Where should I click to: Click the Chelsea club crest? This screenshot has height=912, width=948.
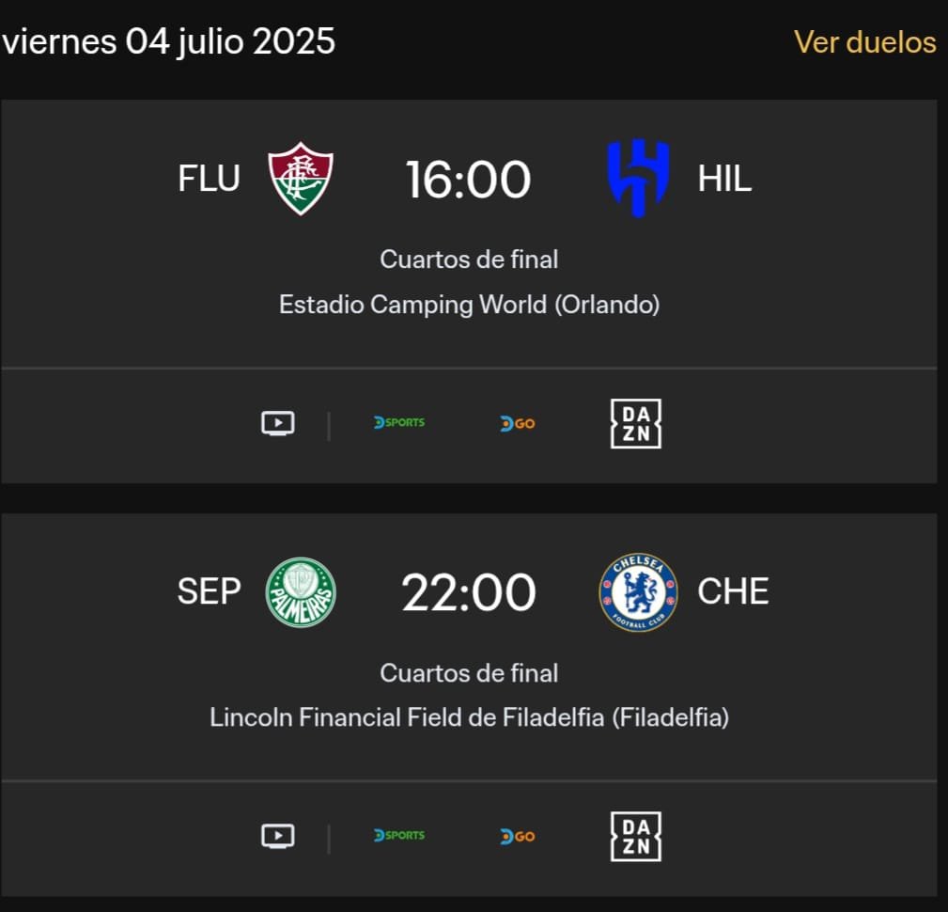point(638,592)
